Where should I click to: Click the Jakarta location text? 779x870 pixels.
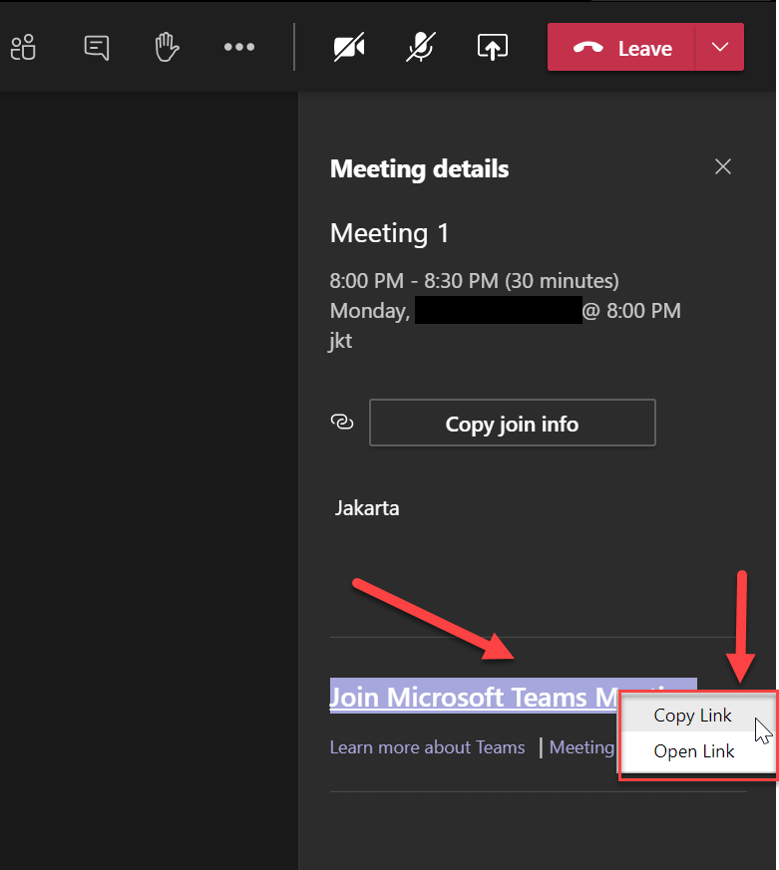[367, 507]
